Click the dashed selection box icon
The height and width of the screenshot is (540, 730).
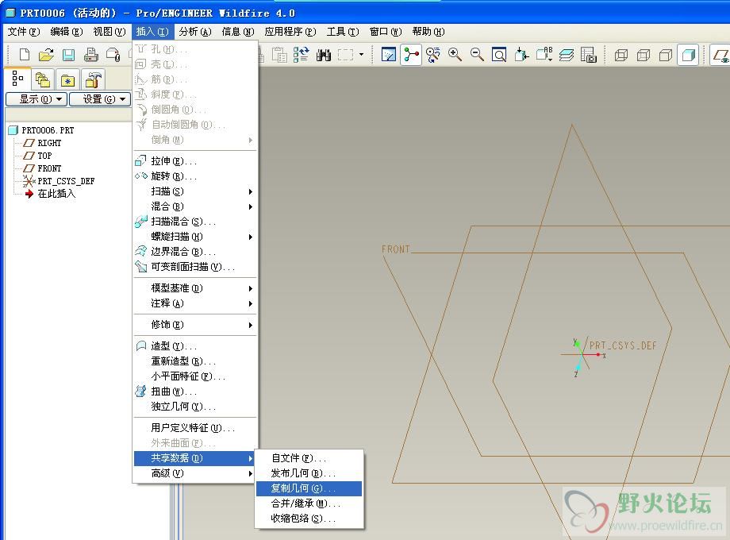click(x=345, y=55)
